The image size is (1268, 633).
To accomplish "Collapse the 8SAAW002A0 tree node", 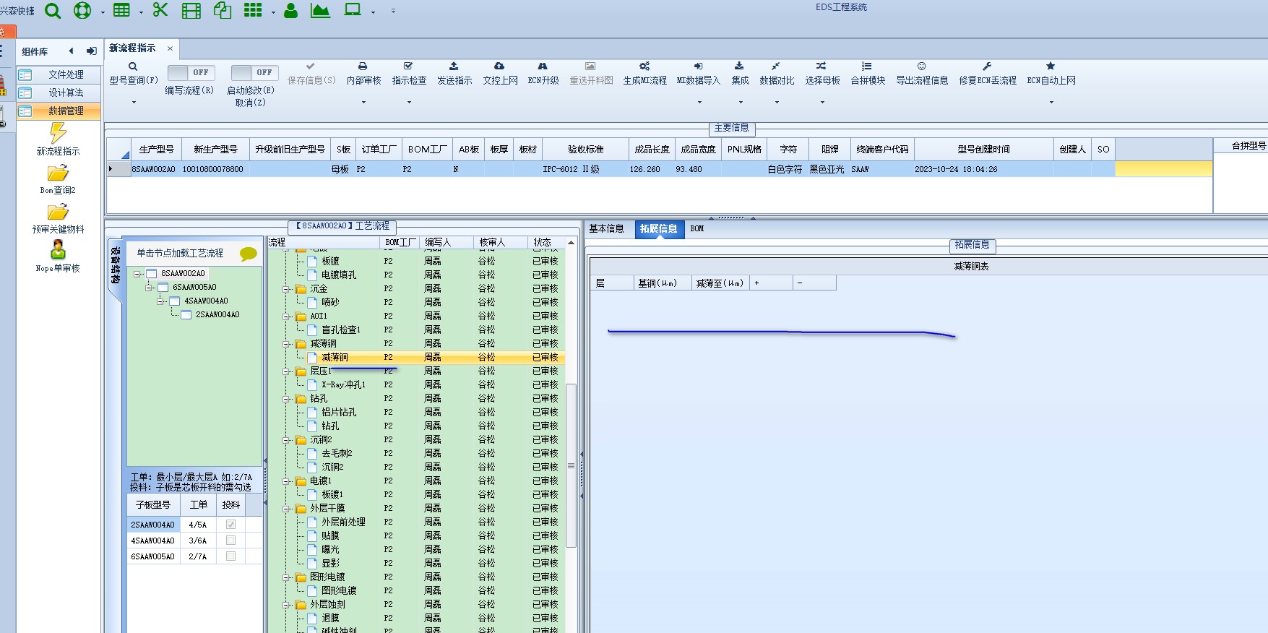I will [x=137, y=274].
